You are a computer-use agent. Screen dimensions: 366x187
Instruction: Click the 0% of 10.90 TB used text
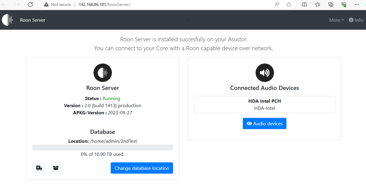pyautogui.click(x=103, y=154)
